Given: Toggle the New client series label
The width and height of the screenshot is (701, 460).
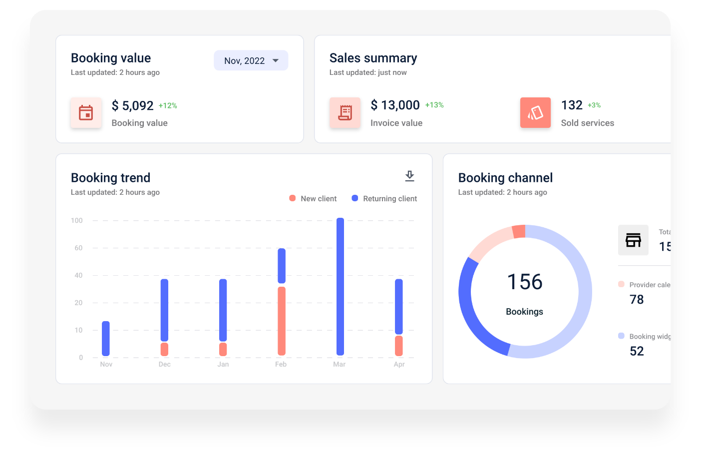Looking at the screenshot, I should 319,199.
